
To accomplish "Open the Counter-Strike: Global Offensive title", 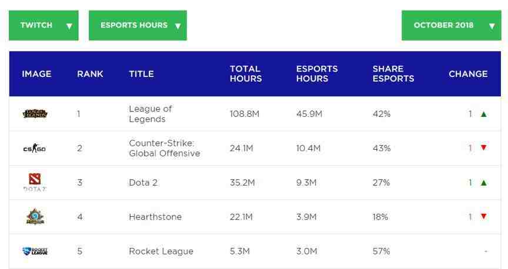I will tap(165, 148).
